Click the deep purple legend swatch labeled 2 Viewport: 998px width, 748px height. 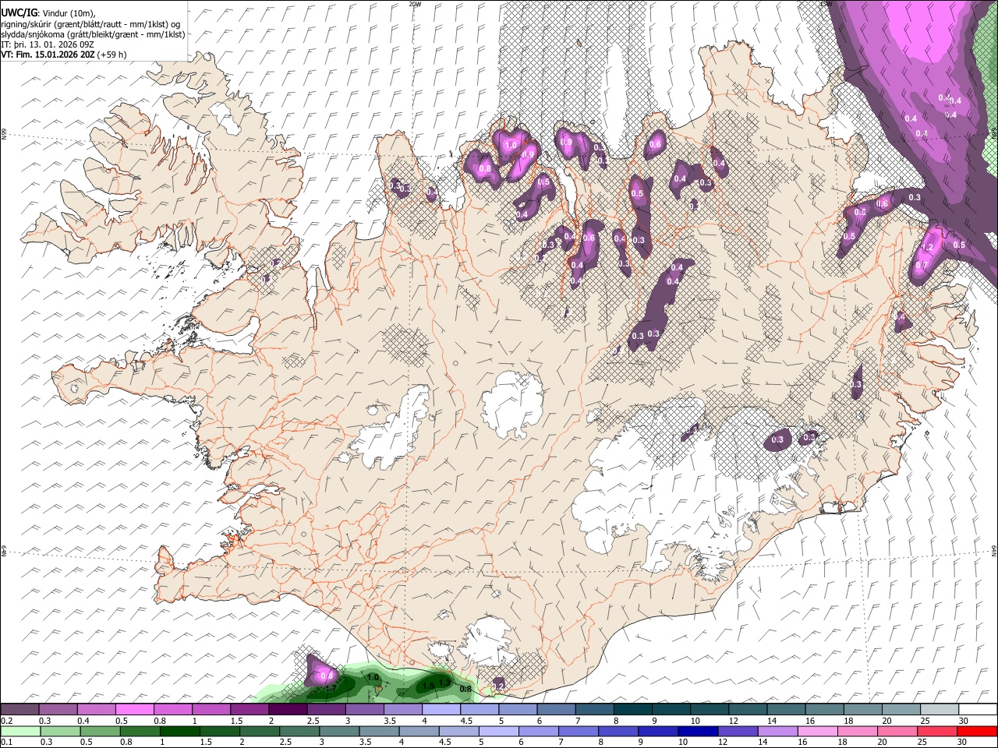tap(288, 709)
